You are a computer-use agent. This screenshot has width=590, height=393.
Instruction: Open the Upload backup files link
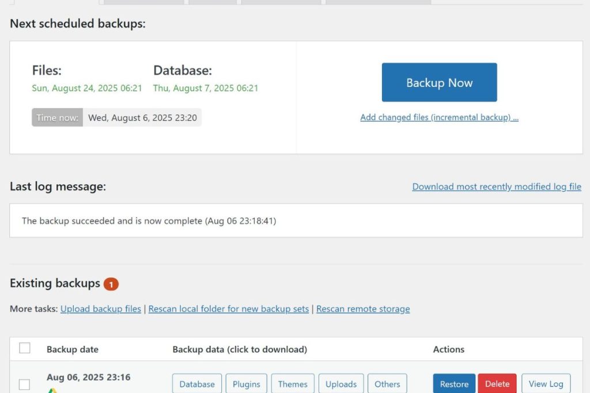point(100,309)
